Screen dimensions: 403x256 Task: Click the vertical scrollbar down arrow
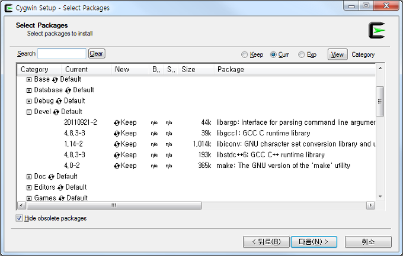[380, 196]
